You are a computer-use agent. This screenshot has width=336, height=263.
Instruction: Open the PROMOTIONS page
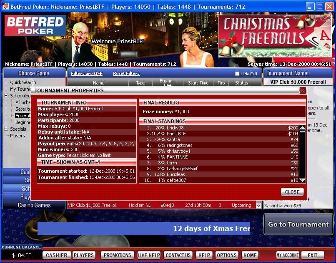(118, 255)
